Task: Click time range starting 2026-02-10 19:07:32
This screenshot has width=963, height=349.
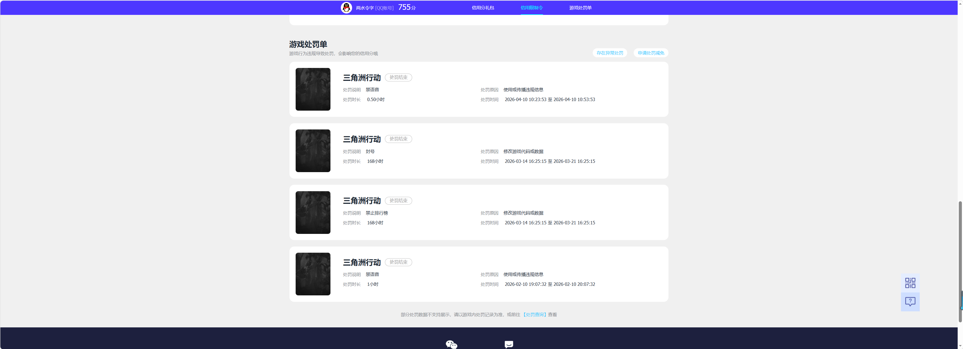Action: coord(549,284)
